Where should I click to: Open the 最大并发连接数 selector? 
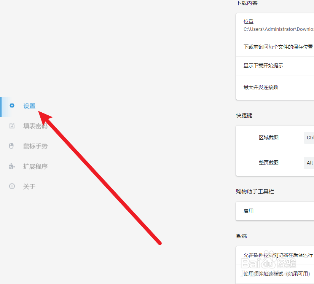pyautogui.click(x=260, y=87)
